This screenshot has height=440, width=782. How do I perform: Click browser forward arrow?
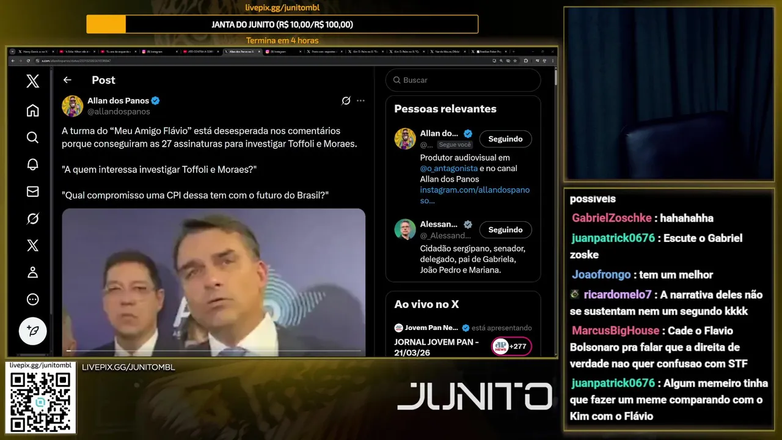point(21,61)
